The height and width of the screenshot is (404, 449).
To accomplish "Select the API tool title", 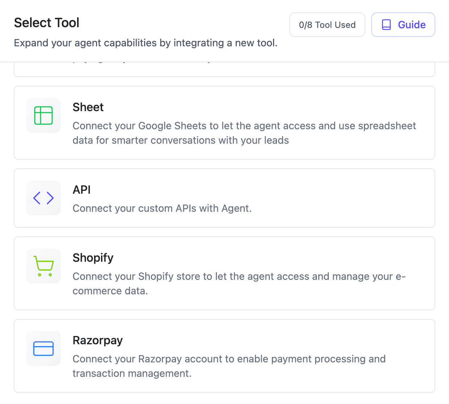I will tap(81, 190).
